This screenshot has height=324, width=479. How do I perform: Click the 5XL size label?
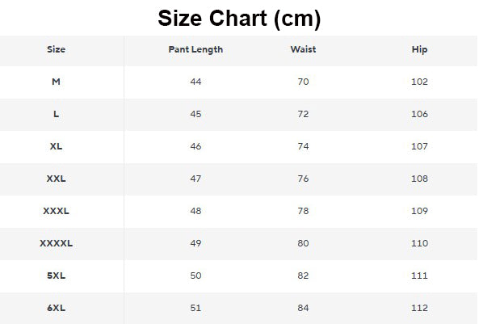(57, 276)
